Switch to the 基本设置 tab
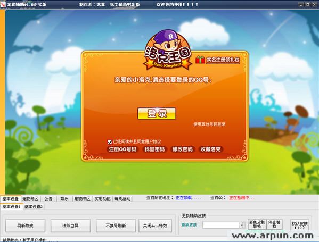Image resolution: width=319 pixels, height=242 pixels. (x=10, y=199)
